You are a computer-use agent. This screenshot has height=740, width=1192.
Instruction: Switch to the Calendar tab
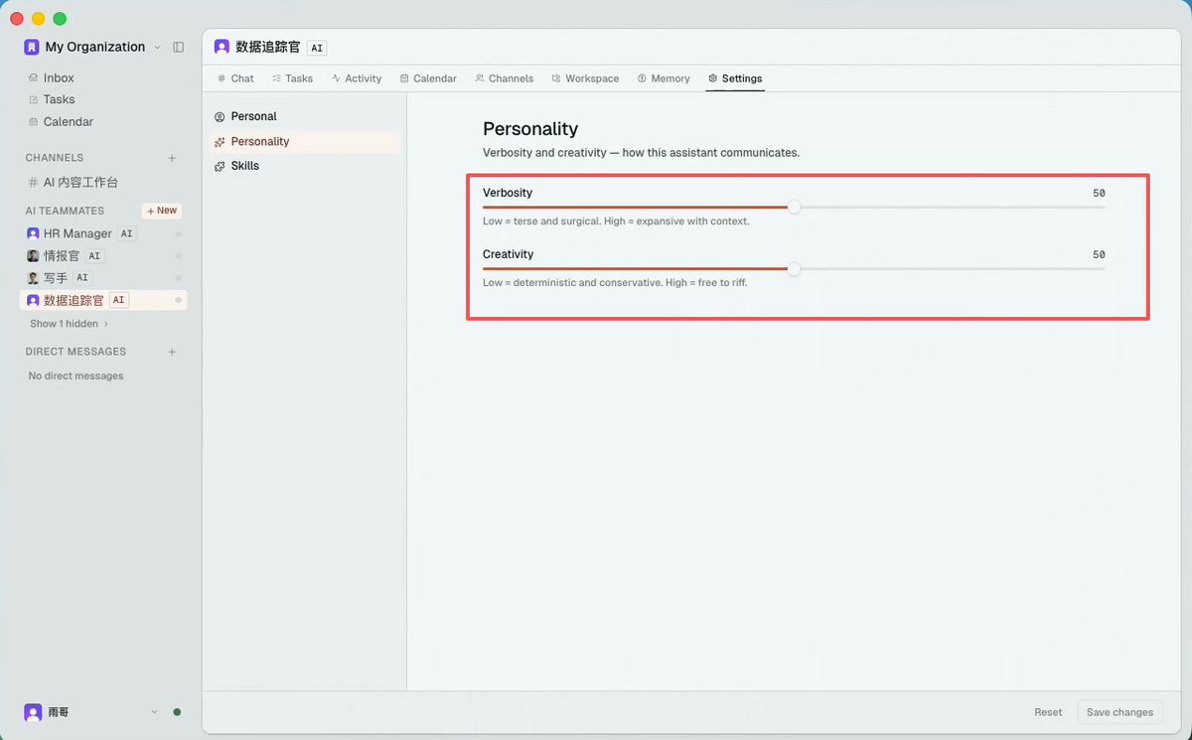point(428,78)
